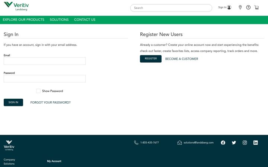Click the Register button
Viewport: 268px width, 167px height.
(x=151, y=59)
